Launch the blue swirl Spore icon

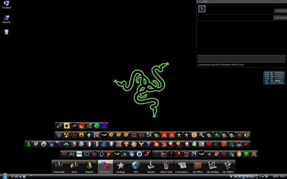click(x=132, y=154)
